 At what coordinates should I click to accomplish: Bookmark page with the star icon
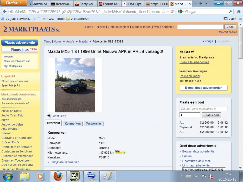click(x=164, y=12)
